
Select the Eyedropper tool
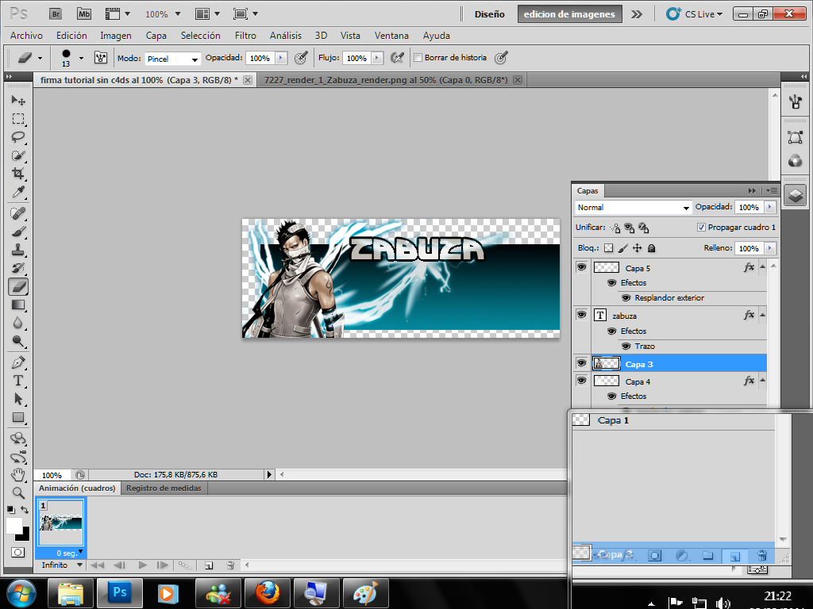18,192
